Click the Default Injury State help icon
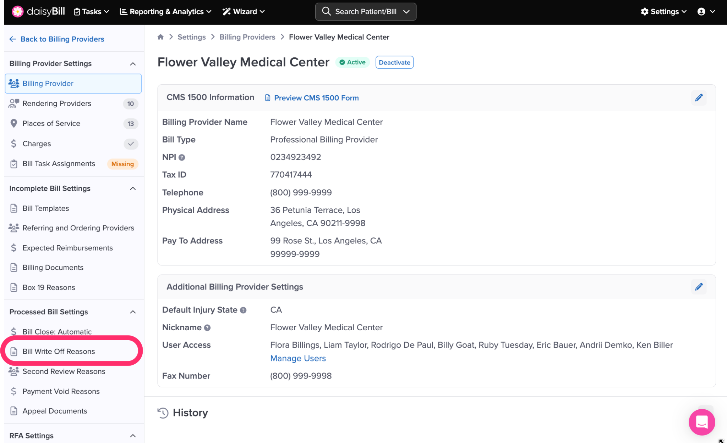 click(x=243, y=310)
